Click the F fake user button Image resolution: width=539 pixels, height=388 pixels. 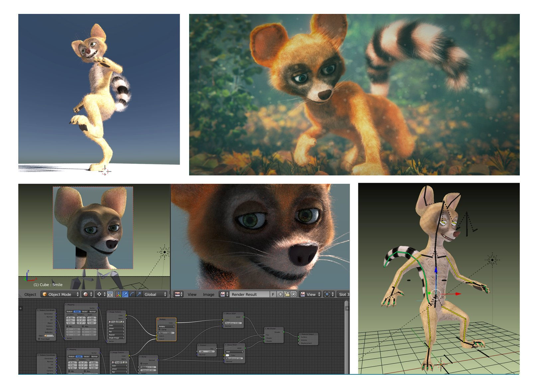coord(273,294)
